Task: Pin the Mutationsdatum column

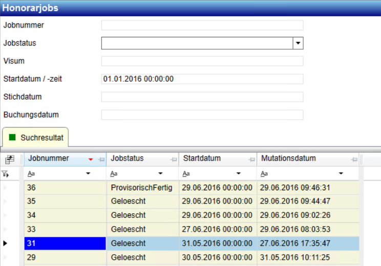Action: coord(354,160)
